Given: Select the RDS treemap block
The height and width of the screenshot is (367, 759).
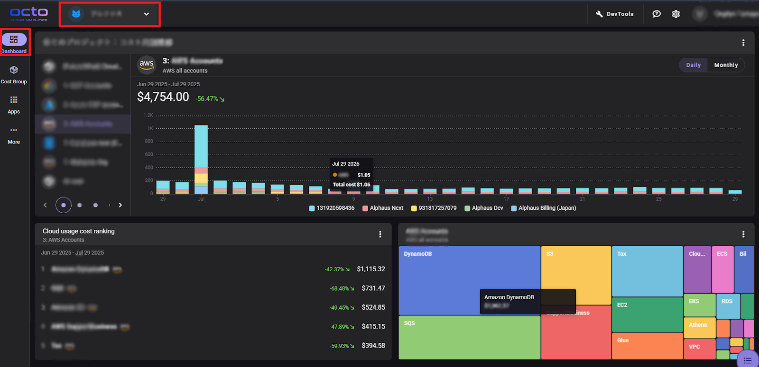Looking at the screenshot, I should (x=728, y=306).
